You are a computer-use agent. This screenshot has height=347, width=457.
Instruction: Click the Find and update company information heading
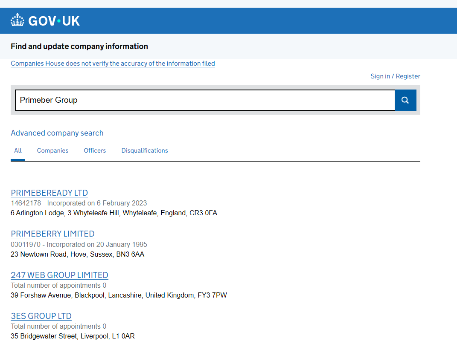(x=79, y=46)
